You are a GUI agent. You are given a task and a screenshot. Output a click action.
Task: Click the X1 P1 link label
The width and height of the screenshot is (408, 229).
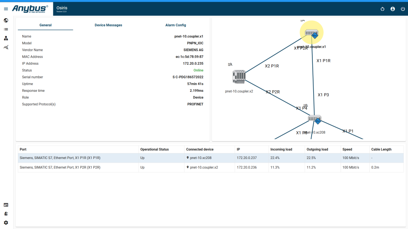click(x=348, y=131)
